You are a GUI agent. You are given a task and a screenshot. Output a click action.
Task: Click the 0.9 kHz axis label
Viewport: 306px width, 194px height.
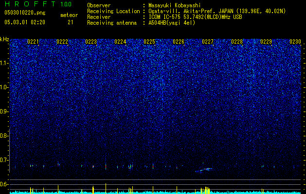point(4,112)
